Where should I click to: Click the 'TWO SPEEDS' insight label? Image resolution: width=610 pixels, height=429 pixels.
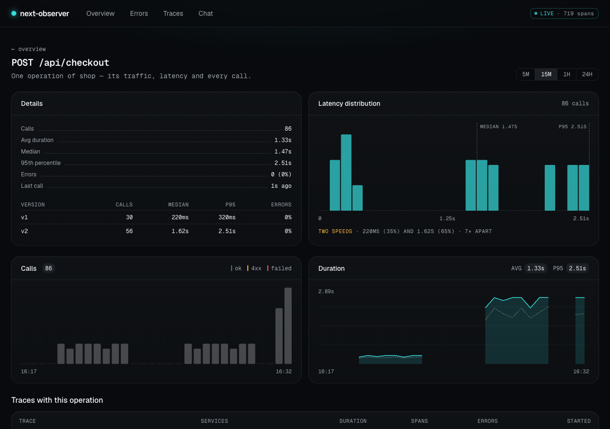[335, 232]
